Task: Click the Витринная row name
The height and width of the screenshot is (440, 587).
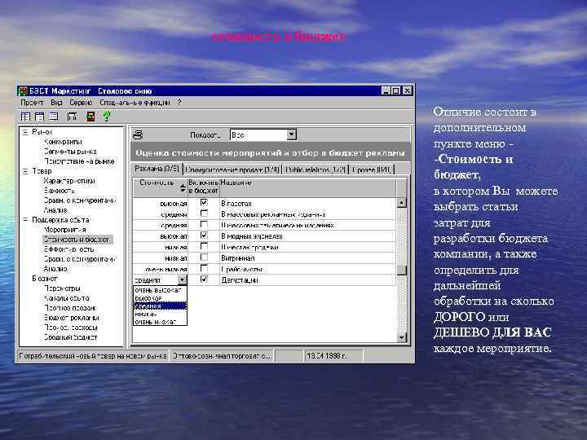Action: [238, 258]
